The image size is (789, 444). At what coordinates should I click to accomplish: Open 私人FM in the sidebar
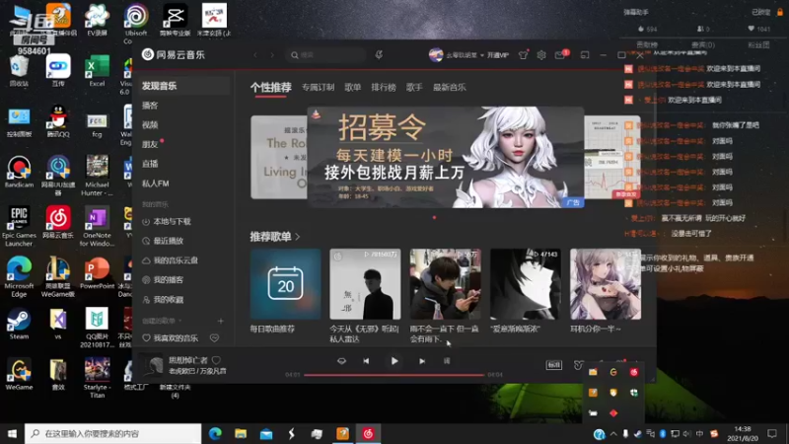155,184
